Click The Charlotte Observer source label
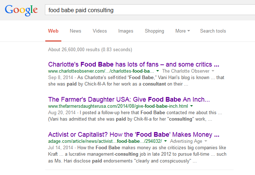 tap(186, 71)
